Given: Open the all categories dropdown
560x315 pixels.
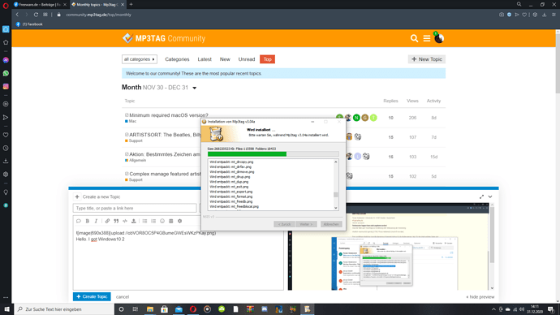Looking at the screenshot, I should click(140, 59).
